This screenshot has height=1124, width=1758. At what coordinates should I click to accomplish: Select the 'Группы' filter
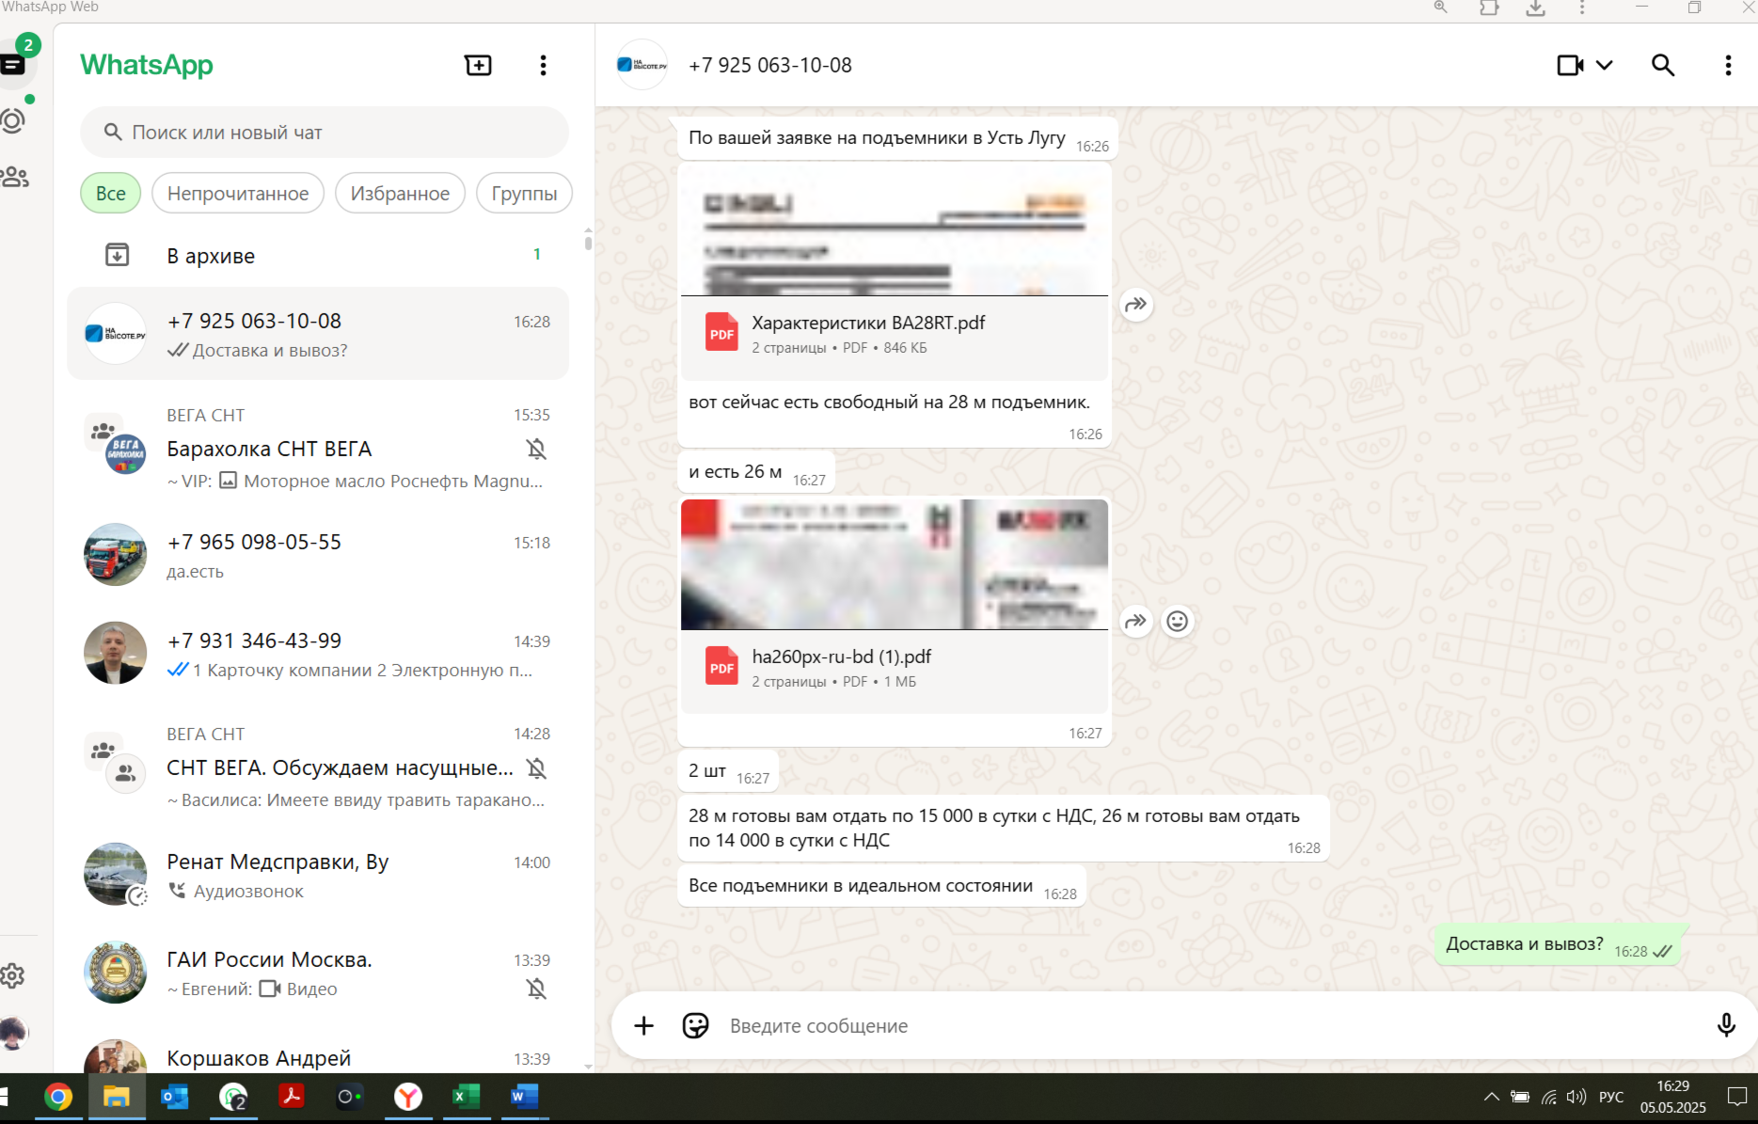(x=524, y=193)
